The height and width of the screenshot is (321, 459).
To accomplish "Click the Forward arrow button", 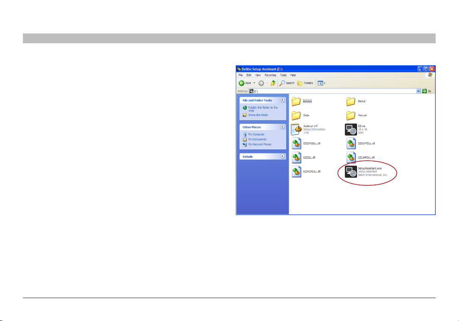I will [x=261, y=83].
